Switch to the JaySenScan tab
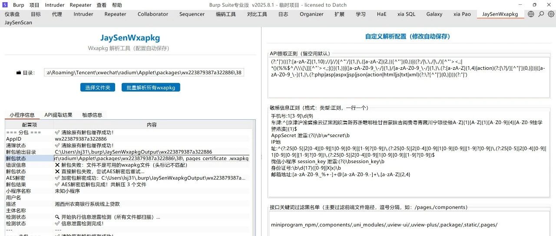Screen dimensions: 556x236 click(x=18, y=23)
